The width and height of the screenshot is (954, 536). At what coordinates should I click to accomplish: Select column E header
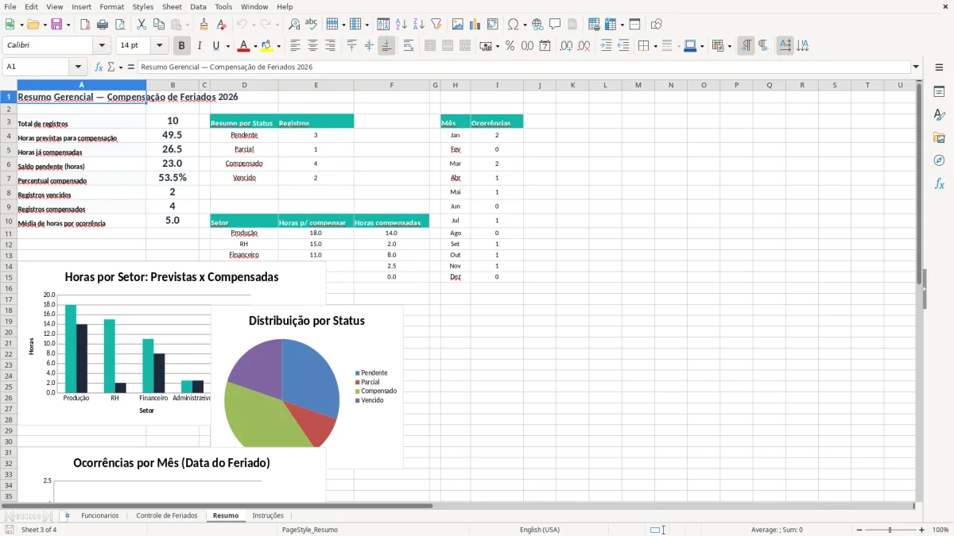[x=316, y=85]
